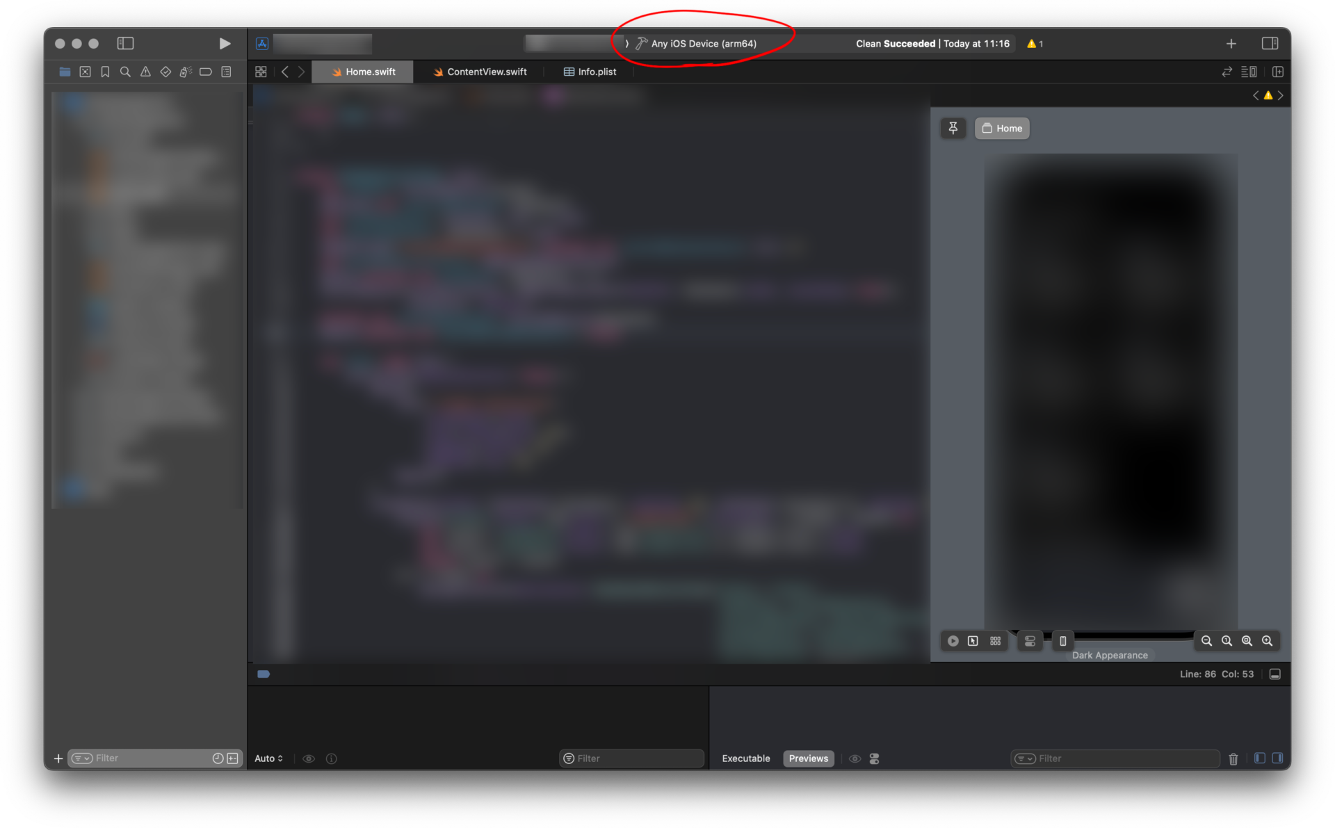Click the Home preview button
1335x828 pixels.
tap(1002, 128)
